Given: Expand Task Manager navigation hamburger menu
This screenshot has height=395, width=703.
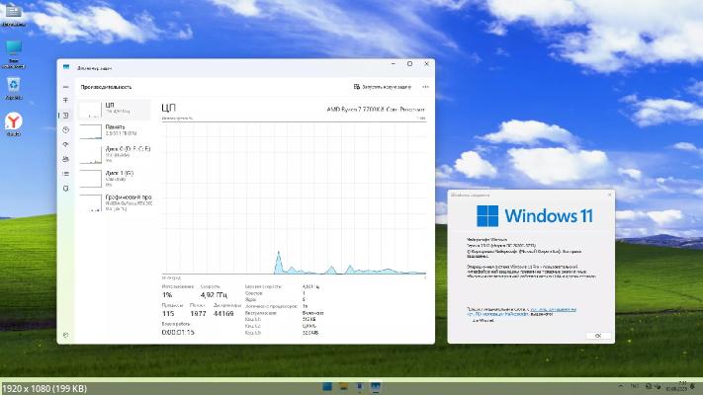Looking at the screenshot, I should (66, 87).
